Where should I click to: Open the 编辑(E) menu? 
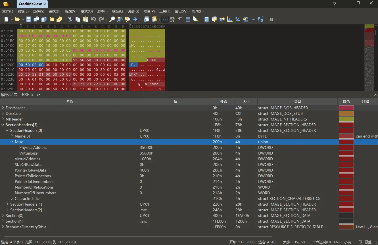(x=23, y=11)
